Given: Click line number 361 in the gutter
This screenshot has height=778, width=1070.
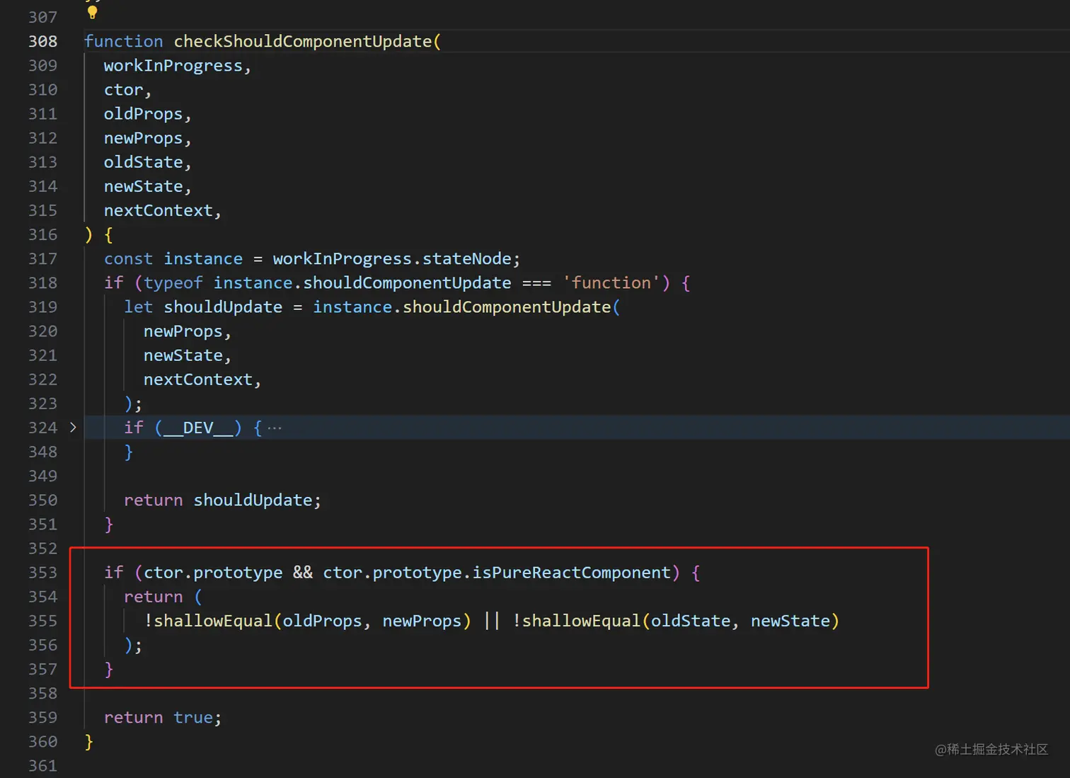Looking at the screenshot, I should click(43, 765).
